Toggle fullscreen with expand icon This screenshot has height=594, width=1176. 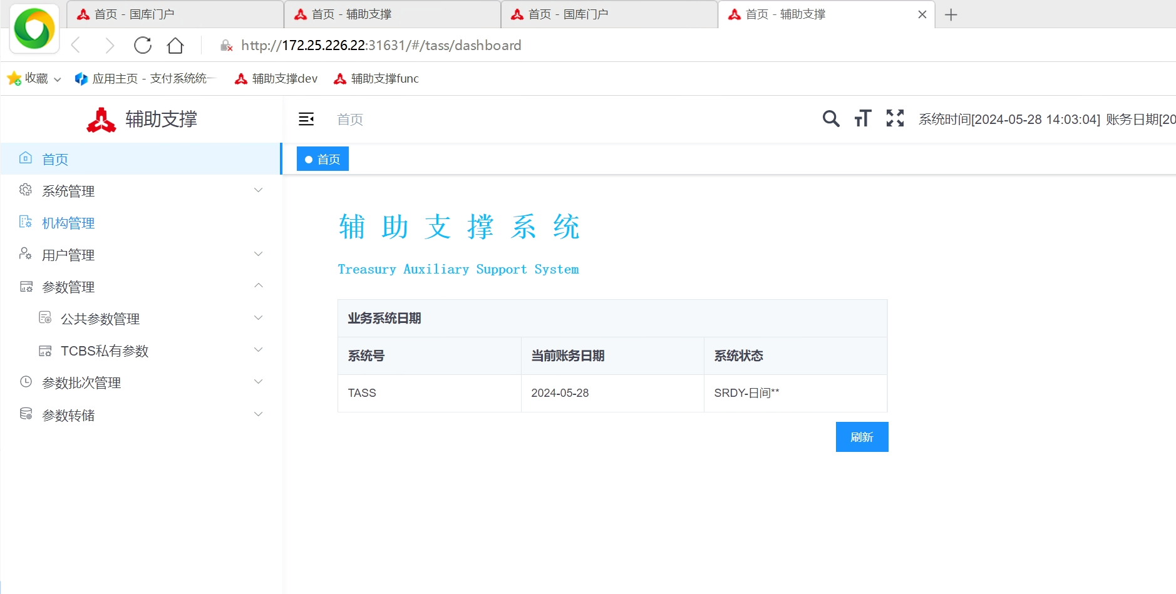(895, 118)
